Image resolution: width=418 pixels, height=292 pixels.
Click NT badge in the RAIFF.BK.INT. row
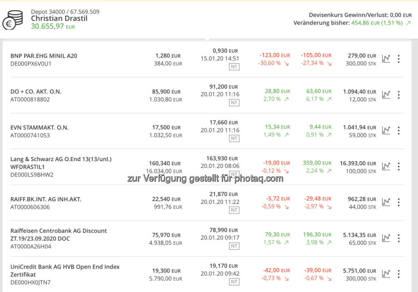pos(234,210)
